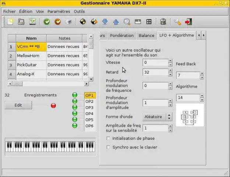Click the target with arrow toolbar icon

94,22
